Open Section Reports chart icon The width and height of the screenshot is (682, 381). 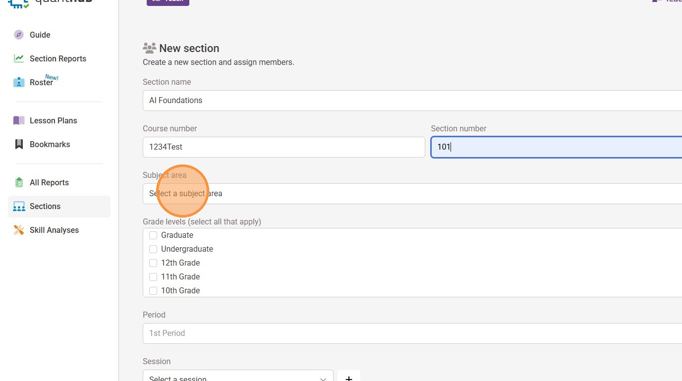(x=19, y=58)
